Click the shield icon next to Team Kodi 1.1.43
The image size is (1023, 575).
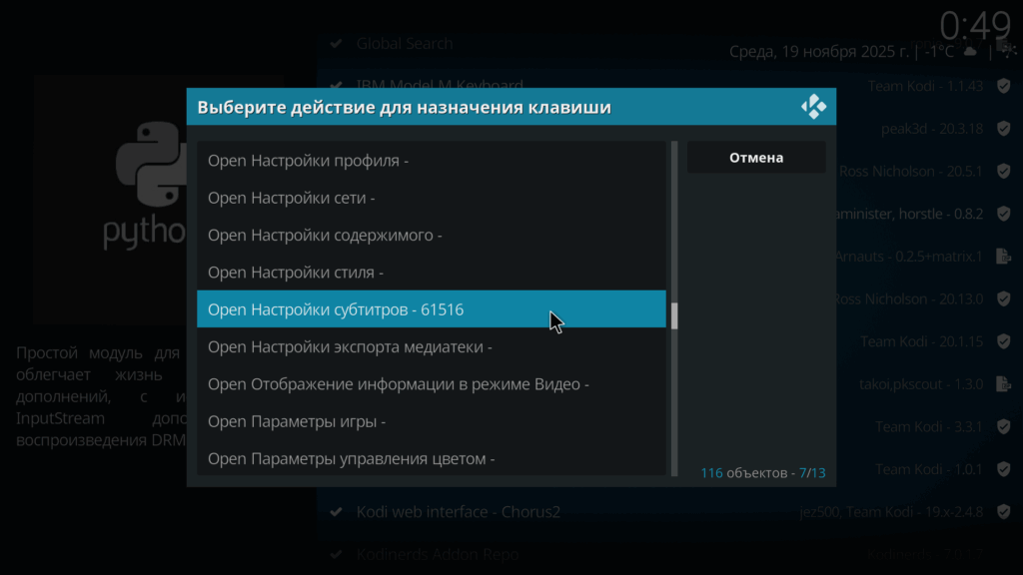click(x=1003, y=86)
